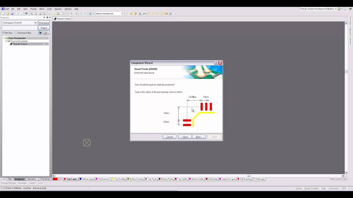Click Back in the Component Wizard
Screen dimensions: 353x198
click(185, 137)
